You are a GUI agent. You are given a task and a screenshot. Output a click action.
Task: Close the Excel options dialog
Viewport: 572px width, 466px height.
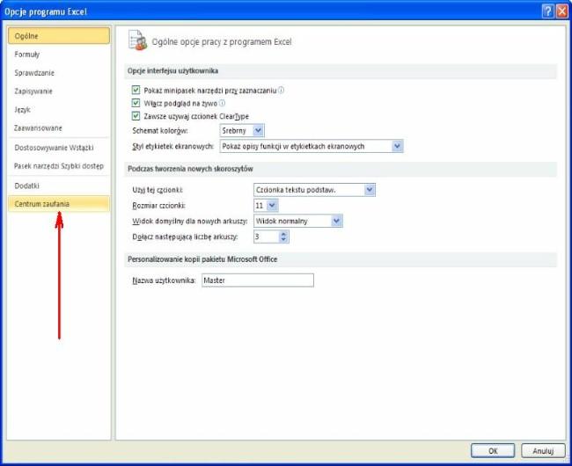point(561,11)
